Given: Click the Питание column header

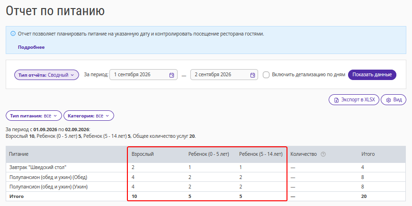Looking at the screenshot, I should (19, 154).
